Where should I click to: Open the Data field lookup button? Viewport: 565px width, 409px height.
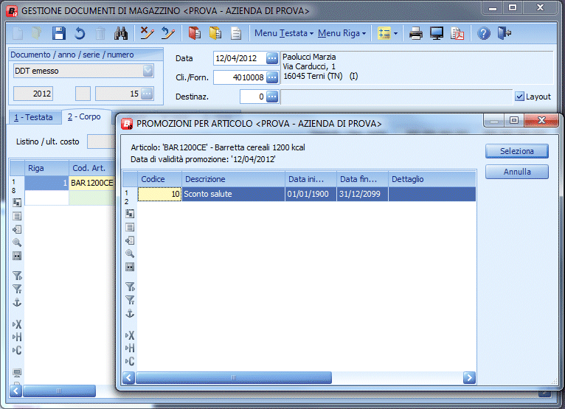(x=272, y=58)
